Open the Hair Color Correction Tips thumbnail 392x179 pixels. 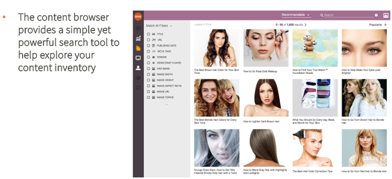[315, 148]
